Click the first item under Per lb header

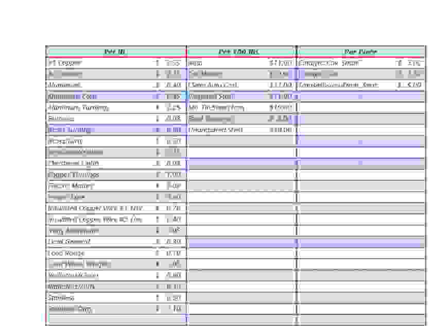(x=65, y=63)
